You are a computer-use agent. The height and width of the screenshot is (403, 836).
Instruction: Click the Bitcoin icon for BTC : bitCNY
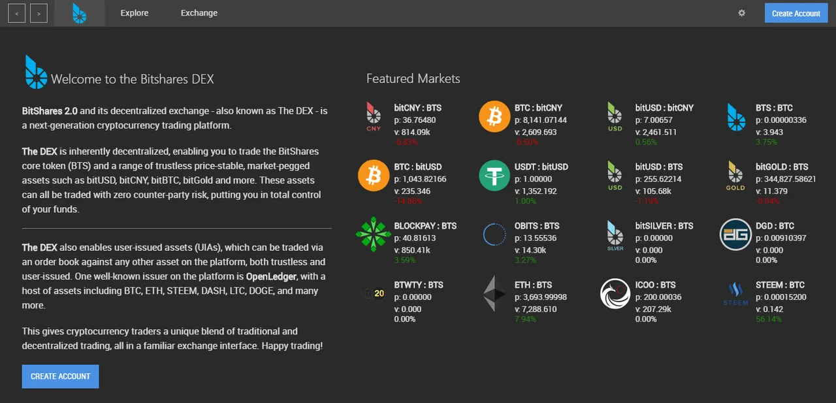click(x=494, y=117)
